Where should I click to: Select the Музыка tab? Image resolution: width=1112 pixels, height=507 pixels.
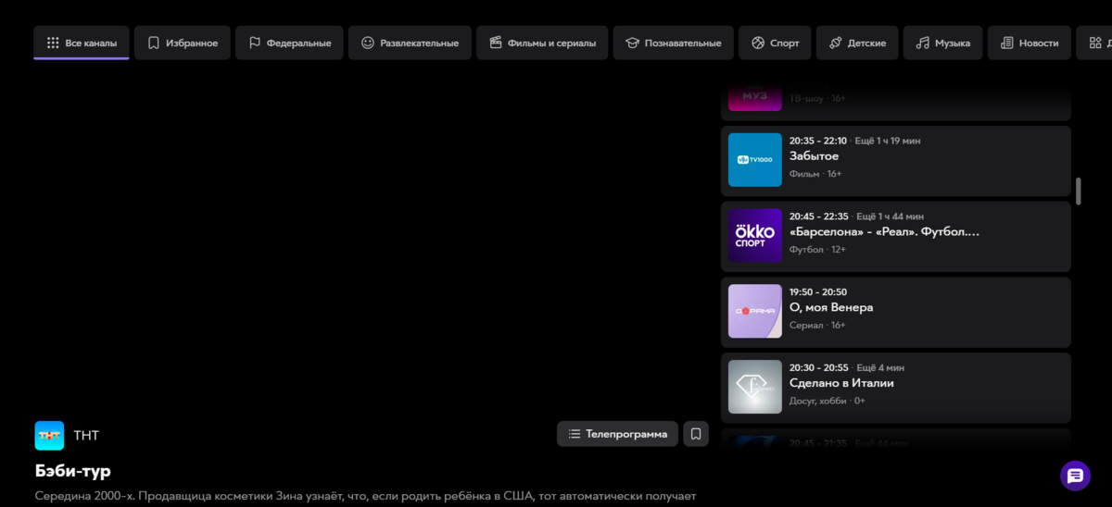pos(943,43)
